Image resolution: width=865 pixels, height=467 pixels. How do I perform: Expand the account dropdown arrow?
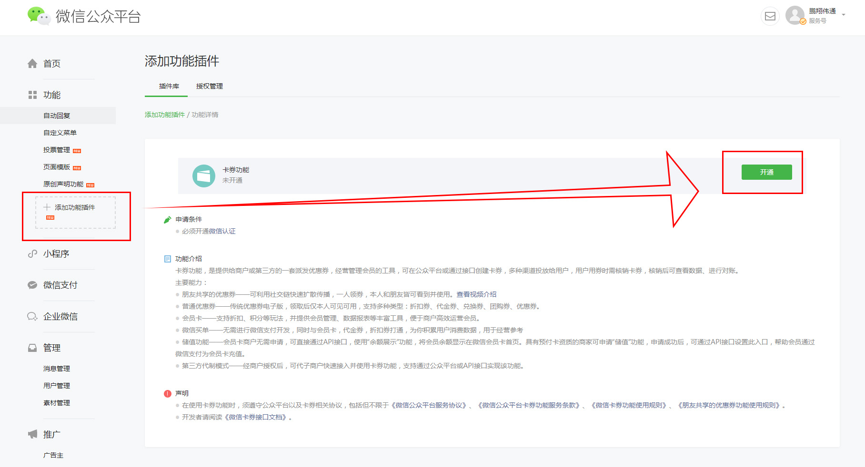click(844, 15)
